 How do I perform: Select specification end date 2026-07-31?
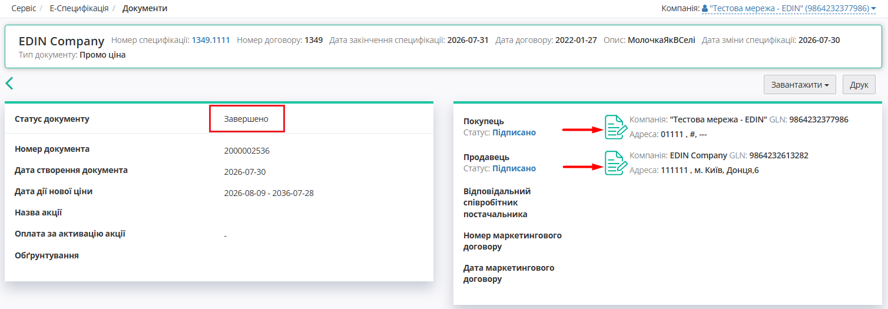(468, 40)
